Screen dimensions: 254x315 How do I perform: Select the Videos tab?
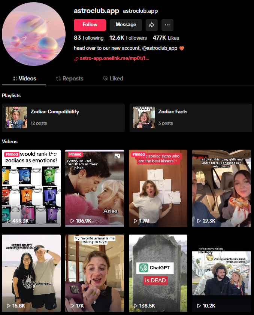click(24, 79)
